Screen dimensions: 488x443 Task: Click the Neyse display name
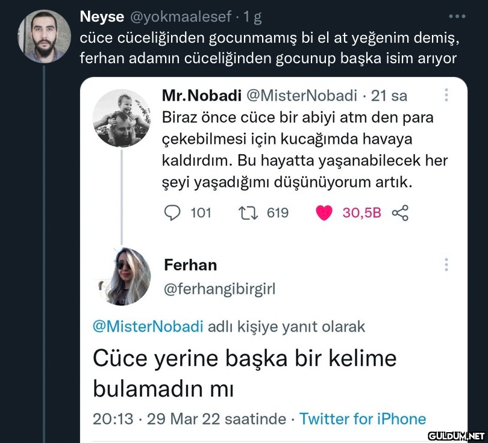click(102, 17)
